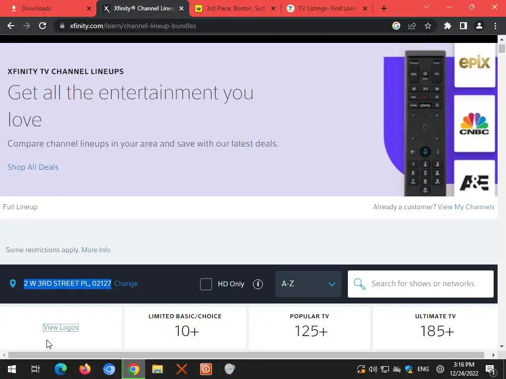Open the Action Center notifications

(490, 369)
